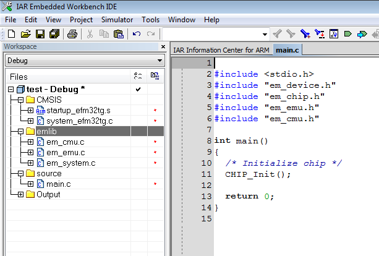Open the Window menu
The image size is (379, 256).
coord(182,20)
